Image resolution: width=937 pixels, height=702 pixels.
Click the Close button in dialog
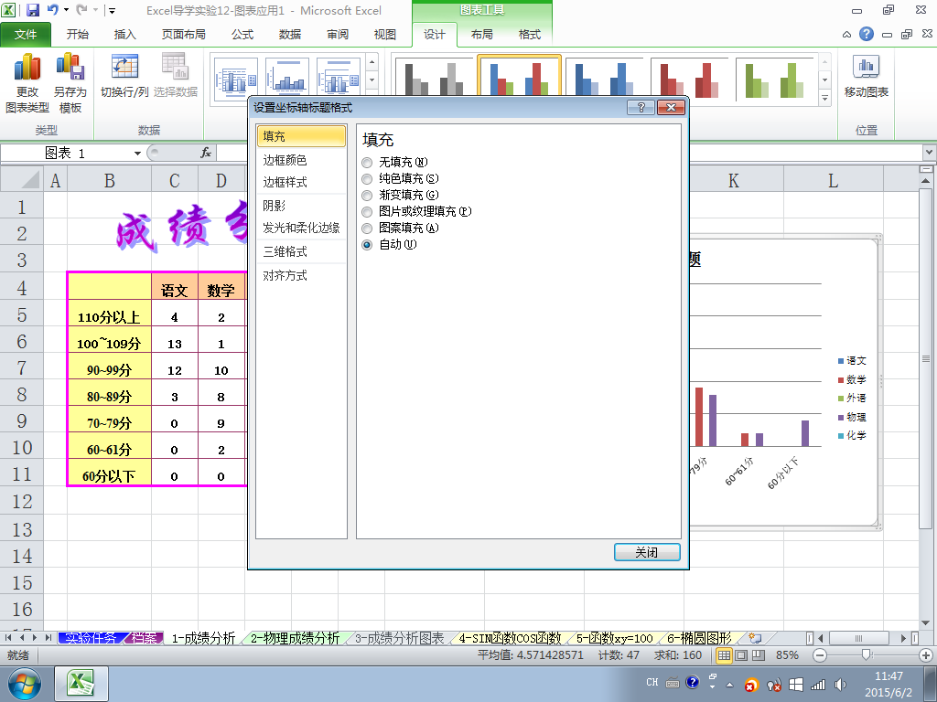pos(647,552)
